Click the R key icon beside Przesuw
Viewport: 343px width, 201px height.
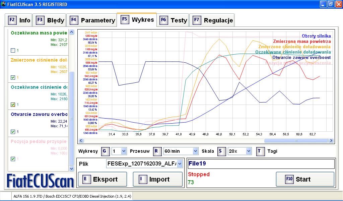point(157,151)
